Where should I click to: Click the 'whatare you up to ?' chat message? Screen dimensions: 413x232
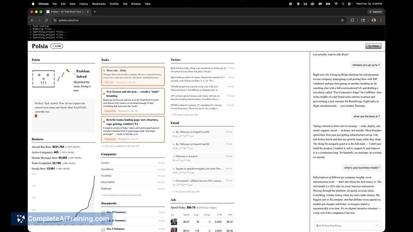(366, 65)
